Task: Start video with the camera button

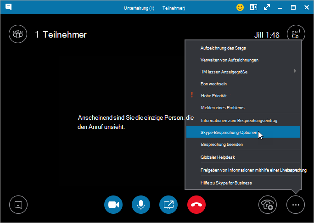Action: 113,205
